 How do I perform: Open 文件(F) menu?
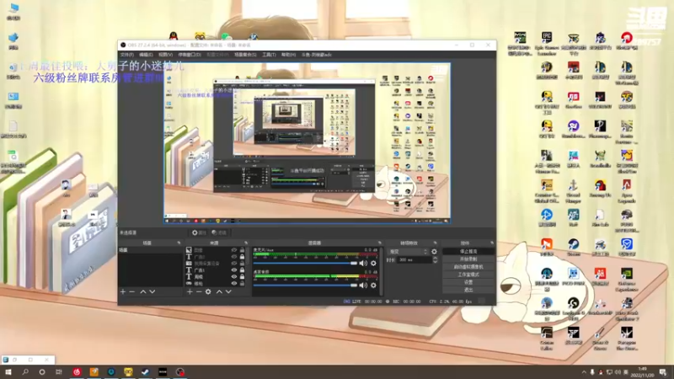click(x=127, y=55)
